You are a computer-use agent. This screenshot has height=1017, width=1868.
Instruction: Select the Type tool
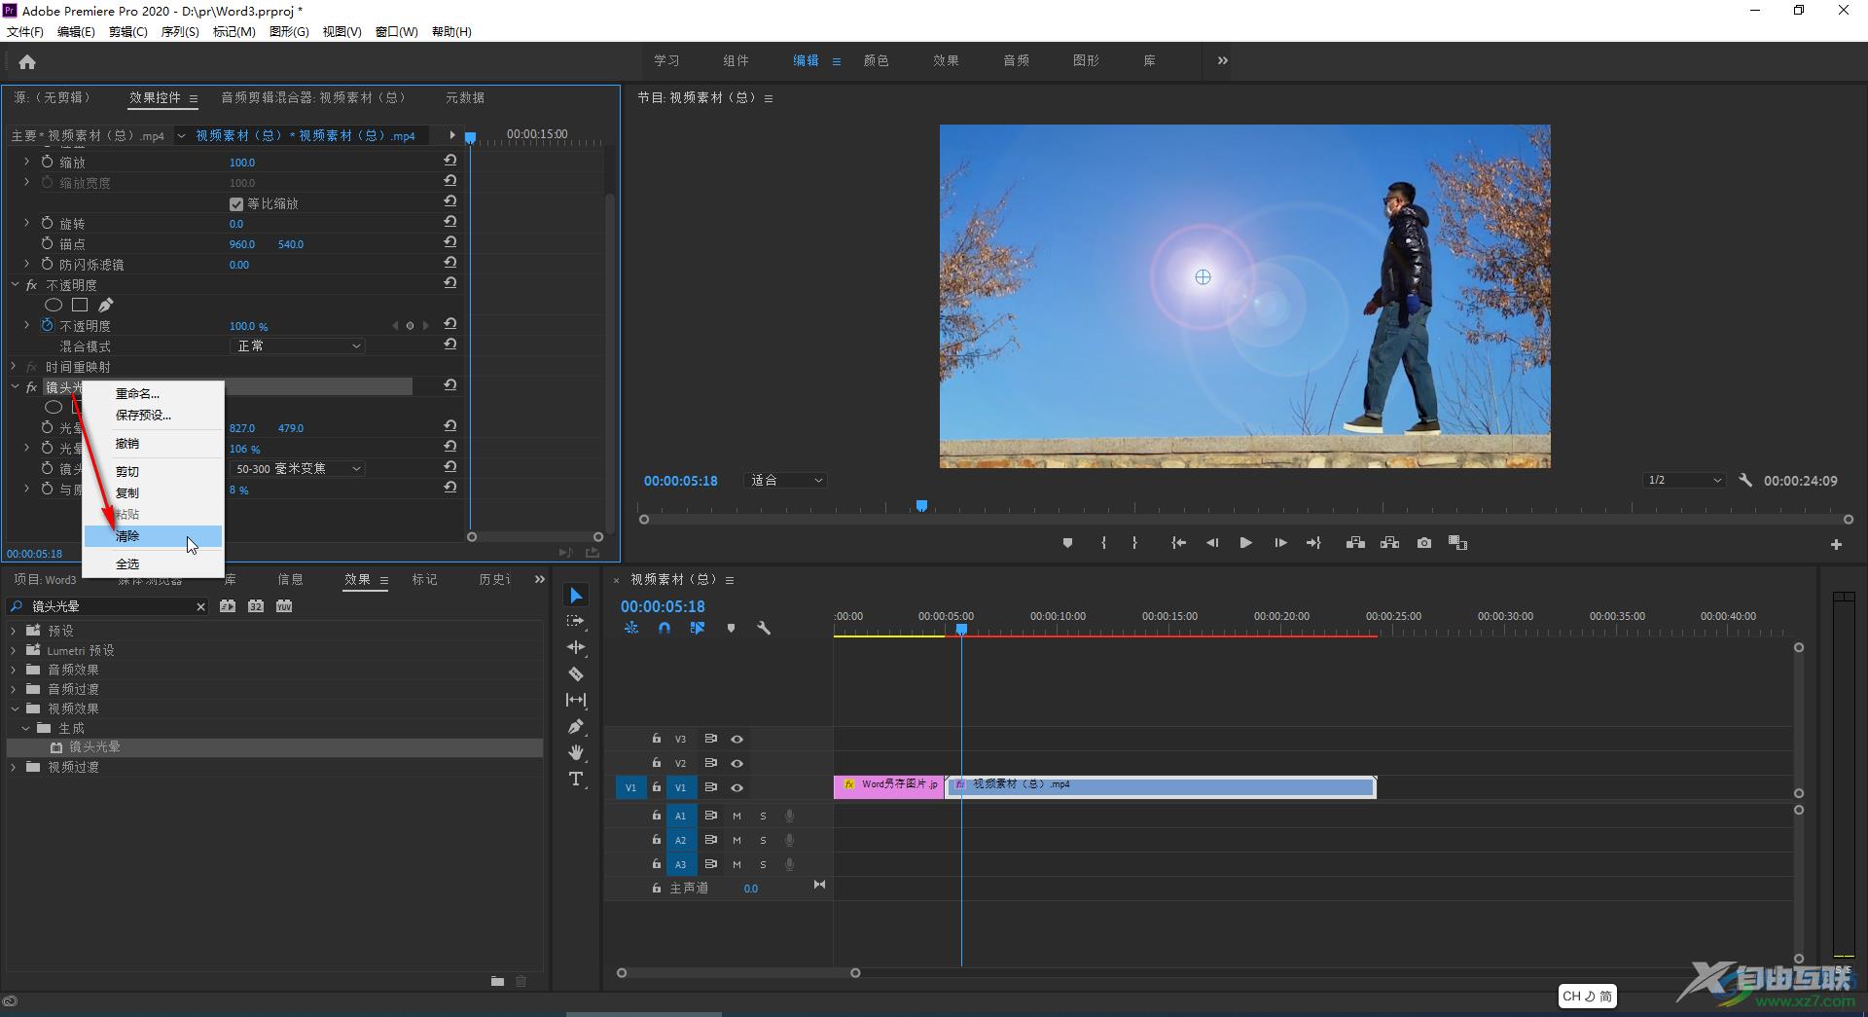(576, 779)
